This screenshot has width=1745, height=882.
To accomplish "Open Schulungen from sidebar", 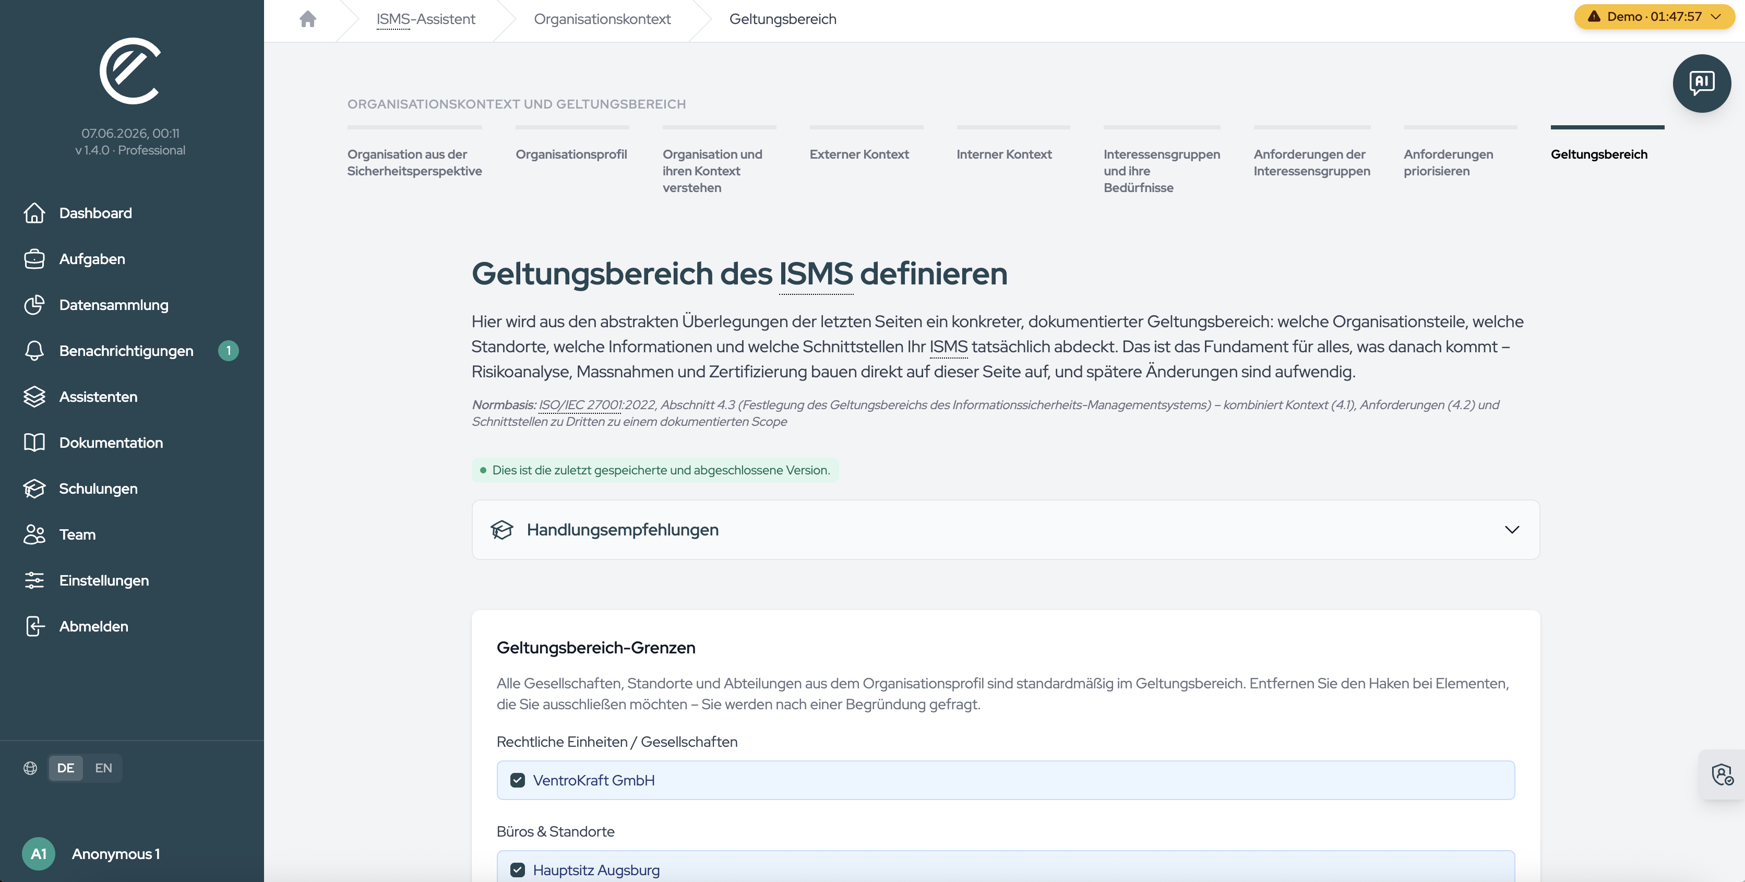I will pos(98,488).
